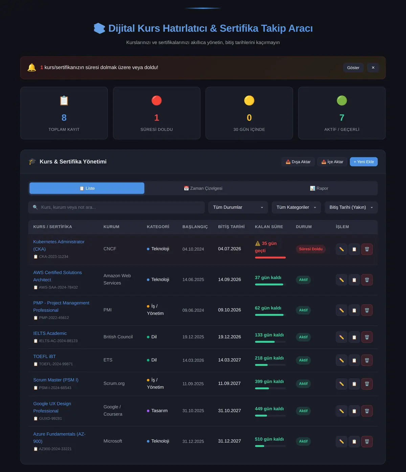Image resolution: width=406 pixels, height=472 pixels.
Task: Click pencil icon for PMP Project Management
Action: click(341, 310)
